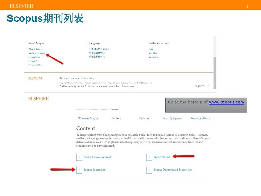Open 'Terms and conditions' link
The height and width of the screenshot is (196, 261).
click(69, 78)
